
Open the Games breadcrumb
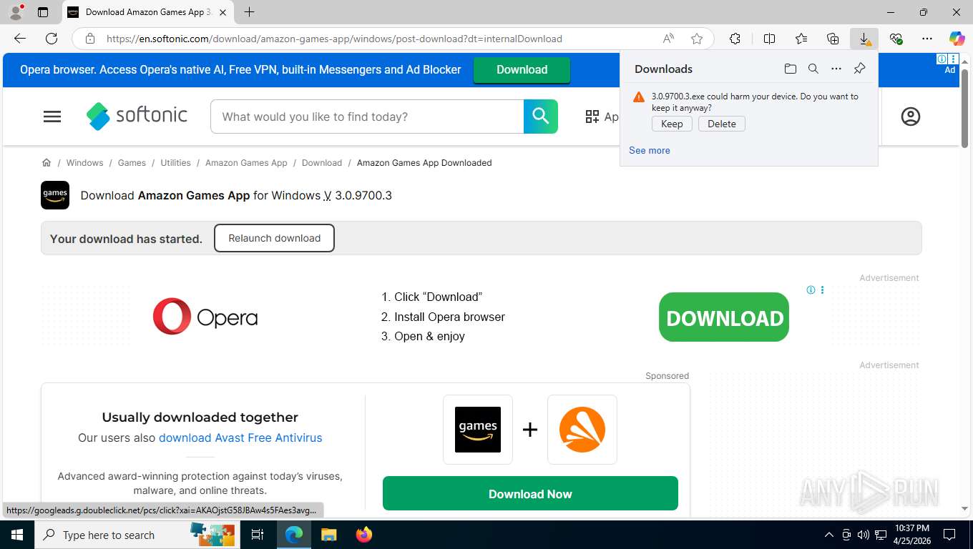(132, 163)
